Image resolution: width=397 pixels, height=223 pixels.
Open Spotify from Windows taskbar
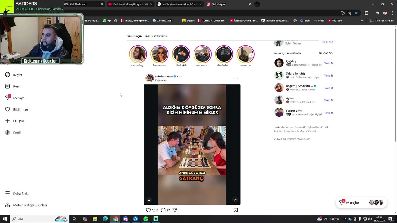coord(146,219)
